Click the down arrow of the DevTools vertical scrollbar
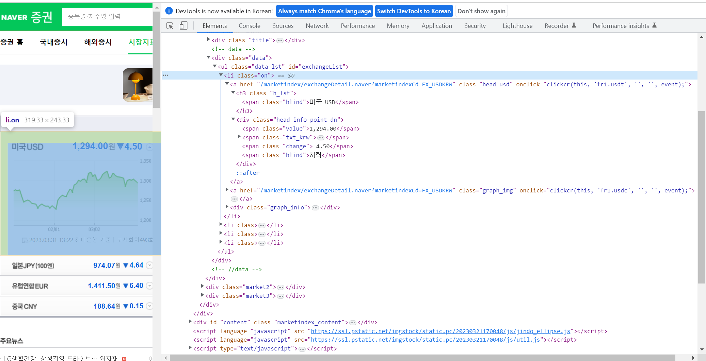Image resolution: width=706 pixels, height=361 pixels. click(702, 349)
